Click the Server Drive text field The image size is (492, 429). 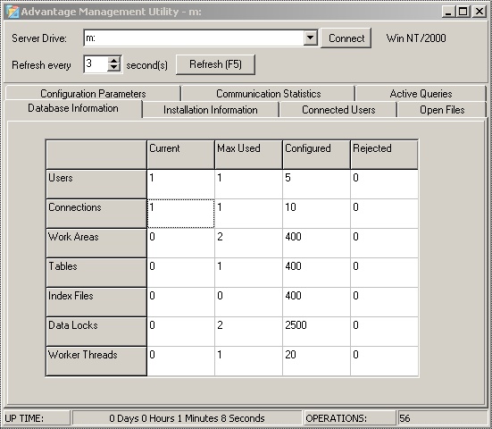(194, 38)
